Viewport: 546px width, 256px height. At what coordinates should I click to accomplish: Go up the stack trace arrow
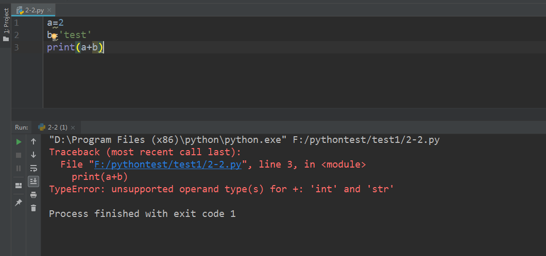coord(33,141)
